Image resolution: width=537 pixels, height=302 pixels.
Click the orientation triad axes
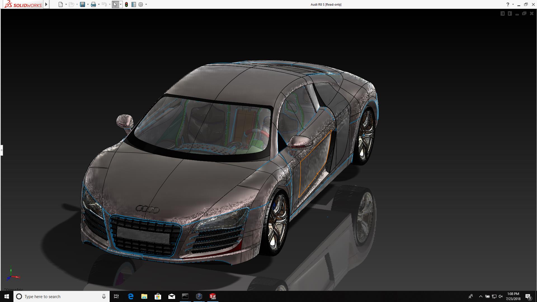(x=12, y=275)
